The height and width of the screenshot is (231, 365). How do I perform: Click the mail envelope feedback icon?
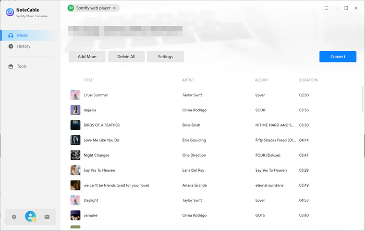47,217
